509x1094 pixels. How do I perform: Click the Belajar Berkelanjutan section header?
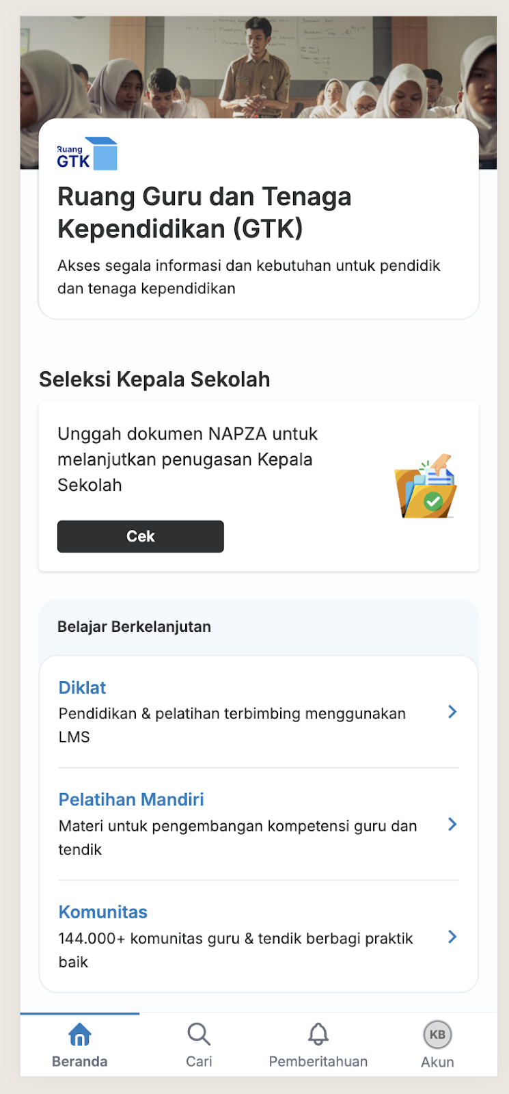(x=135, y=627)
